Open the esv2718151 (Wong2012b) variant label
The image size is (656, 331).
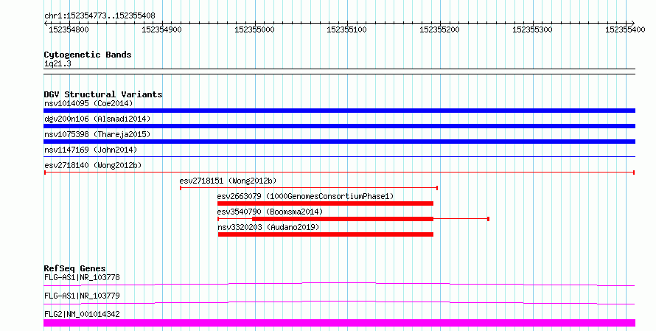tap(228, 181)
